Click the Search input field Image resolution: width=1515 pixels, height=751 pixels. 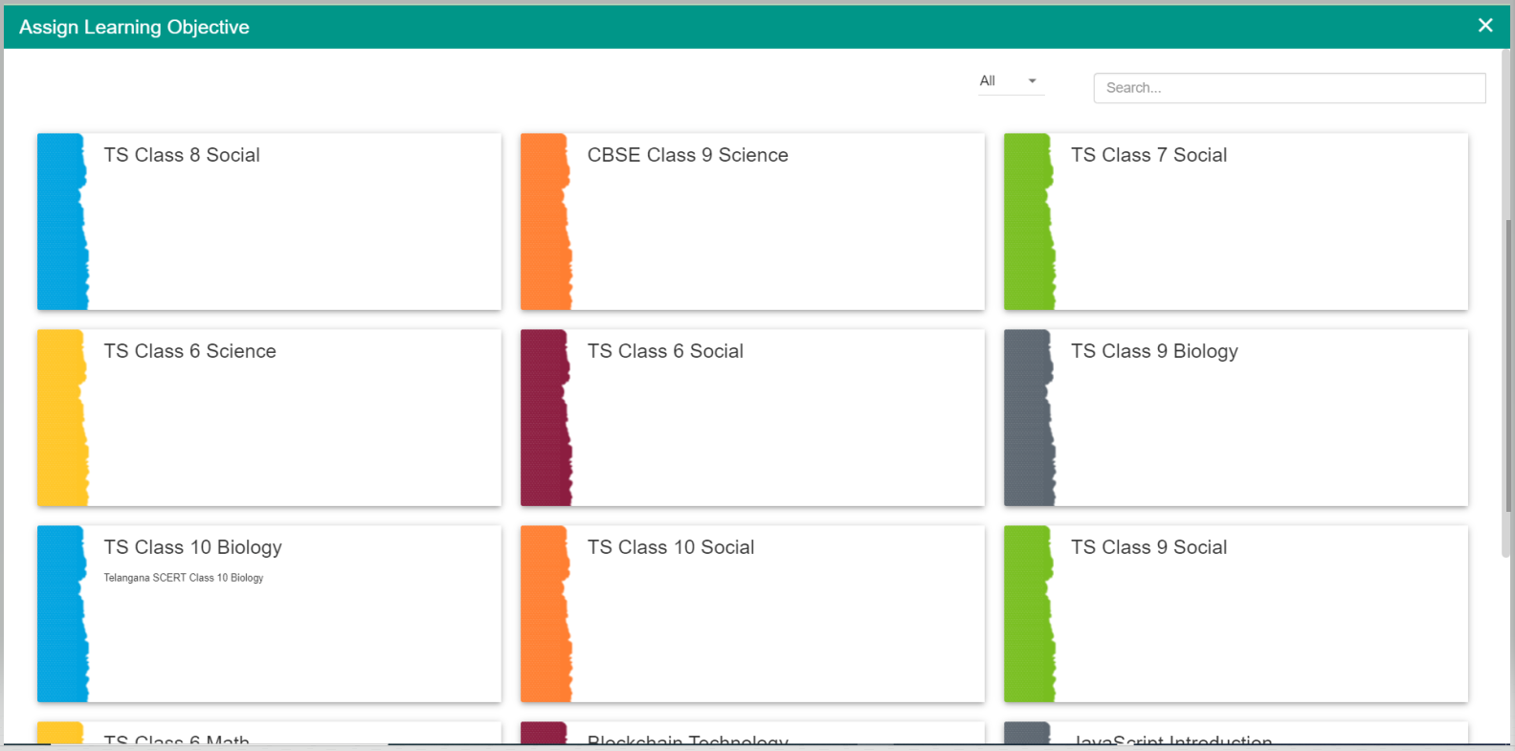(x=1288, y=88)
